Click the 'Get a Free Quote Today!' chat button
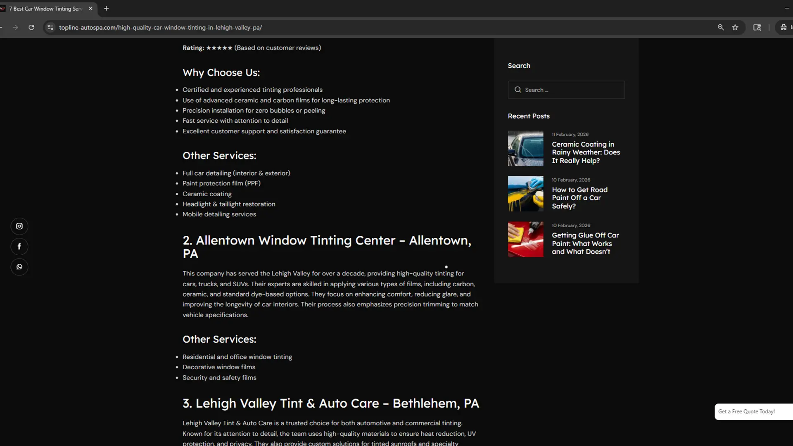Image resolution: width=793 pixels, height=446 pixels. 746,411
